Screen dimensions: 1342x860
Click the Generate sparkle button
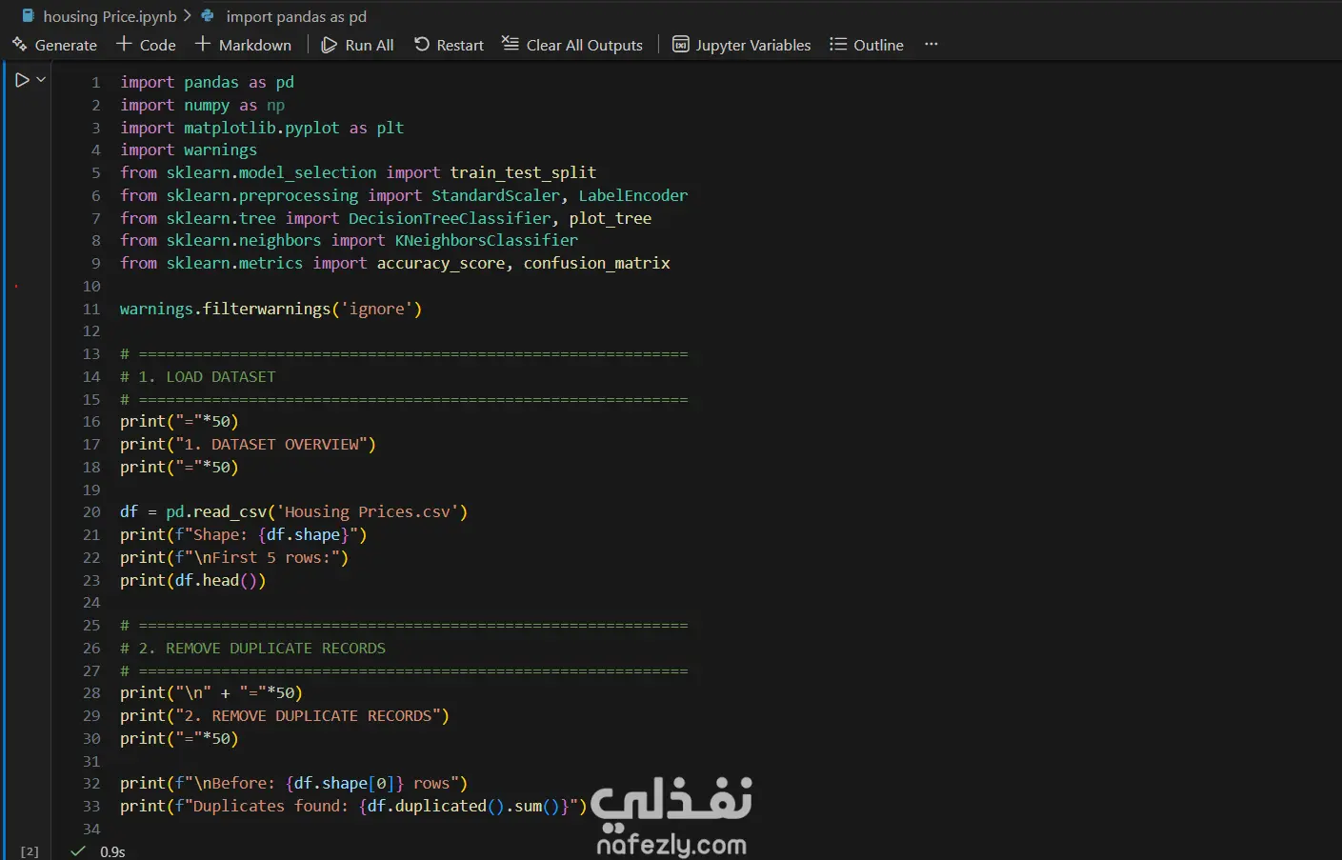point(54,45)
